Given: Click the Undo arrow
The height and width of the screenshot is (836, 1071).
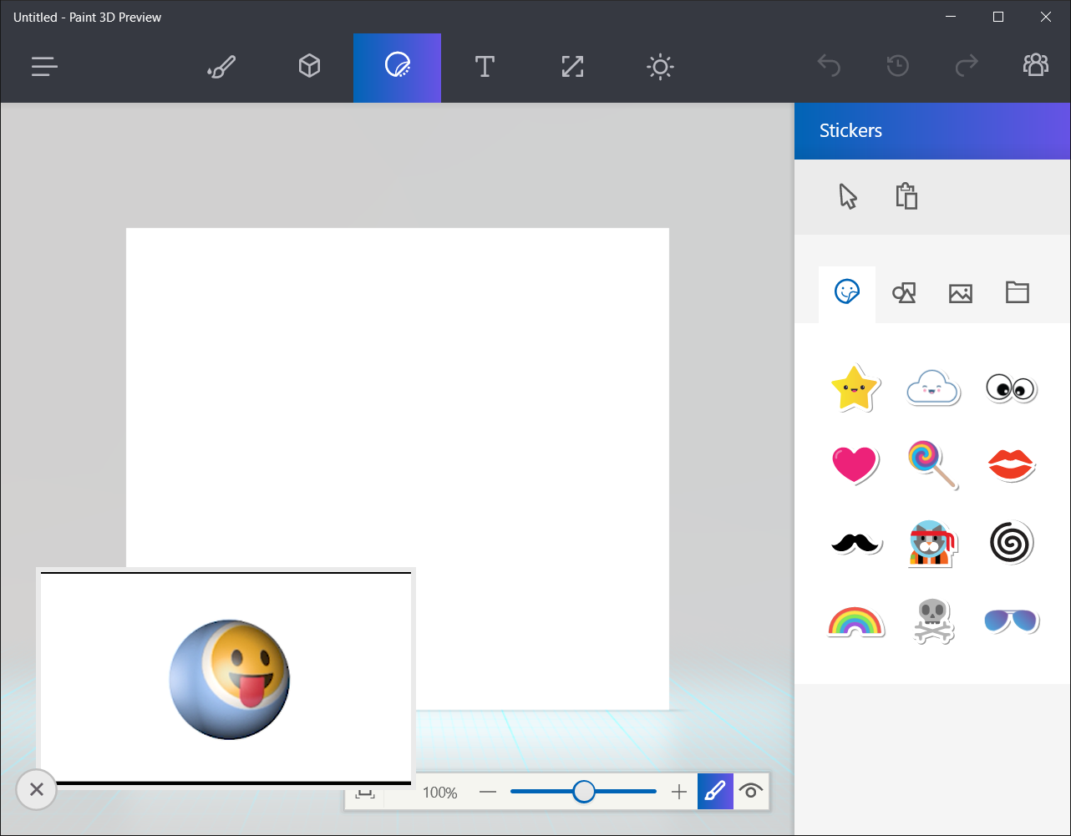Looking at the screenshot, I should (829, 66).
